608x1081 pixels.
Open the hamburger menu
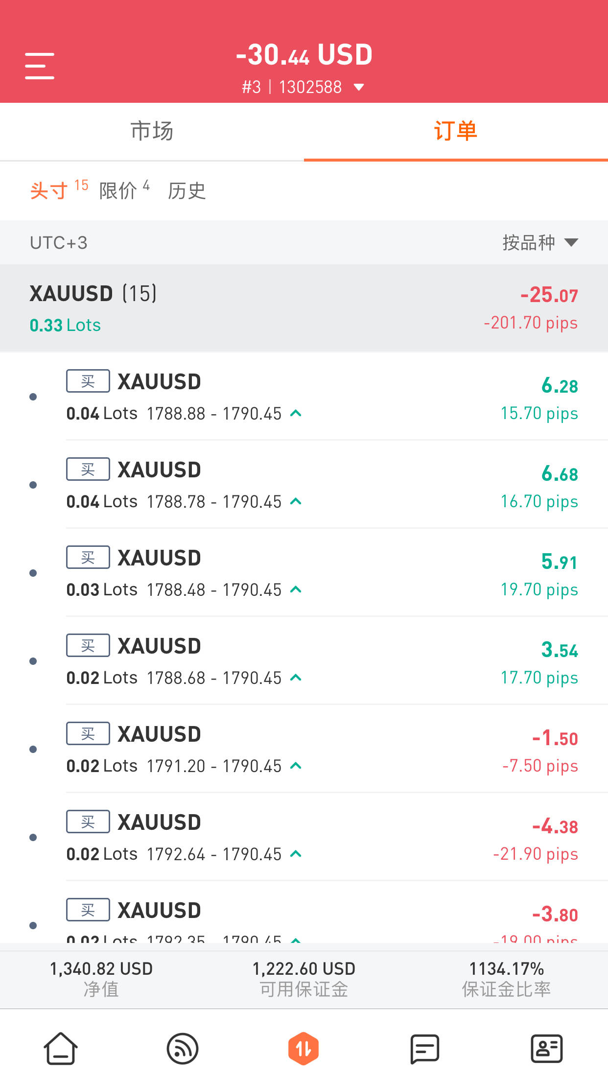[40, 66]
